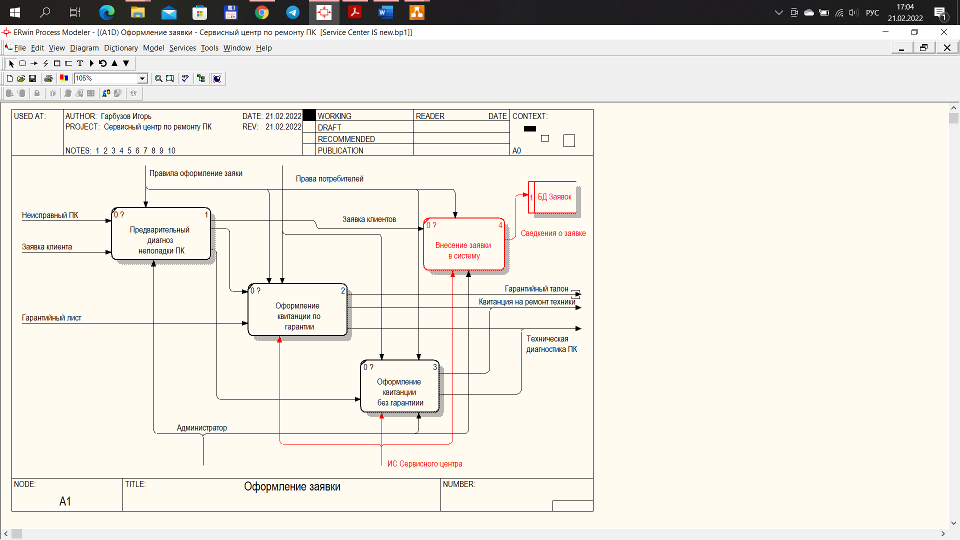Pick the External Reference square tool
The image size is (960, 540).
(57, 63)
